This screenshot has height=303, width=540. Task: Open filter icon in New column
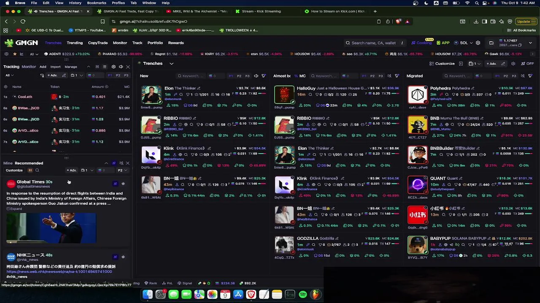(263, 76)
